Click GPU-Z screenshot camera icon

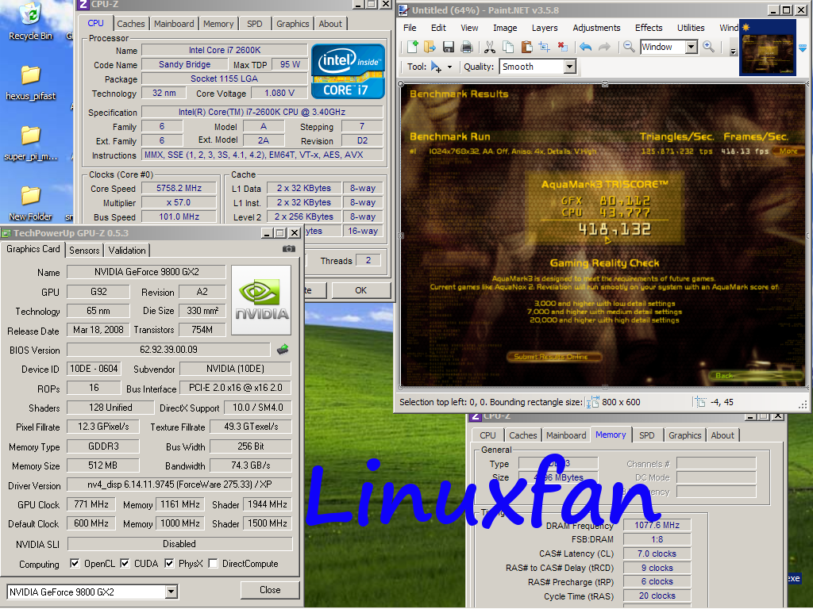[289, 249]
